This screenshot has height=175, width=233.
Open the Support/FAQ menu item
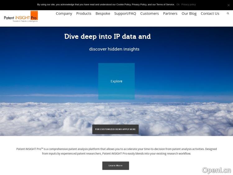[x=125, y=13]
